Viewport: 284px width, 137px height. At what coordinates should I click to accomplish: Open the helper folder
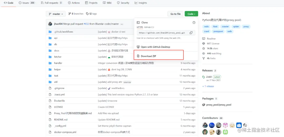pyautogui.click(x=57, y=69)
